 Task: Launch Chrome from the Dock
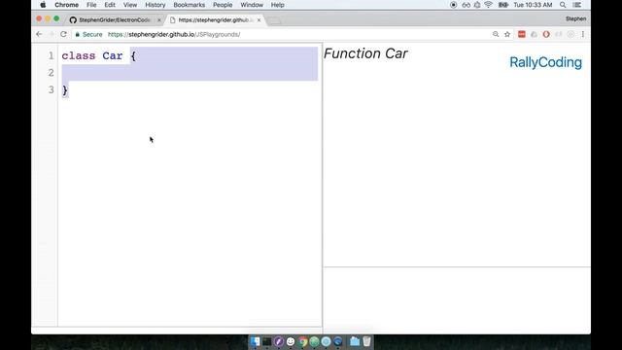(x=302, y=341)
